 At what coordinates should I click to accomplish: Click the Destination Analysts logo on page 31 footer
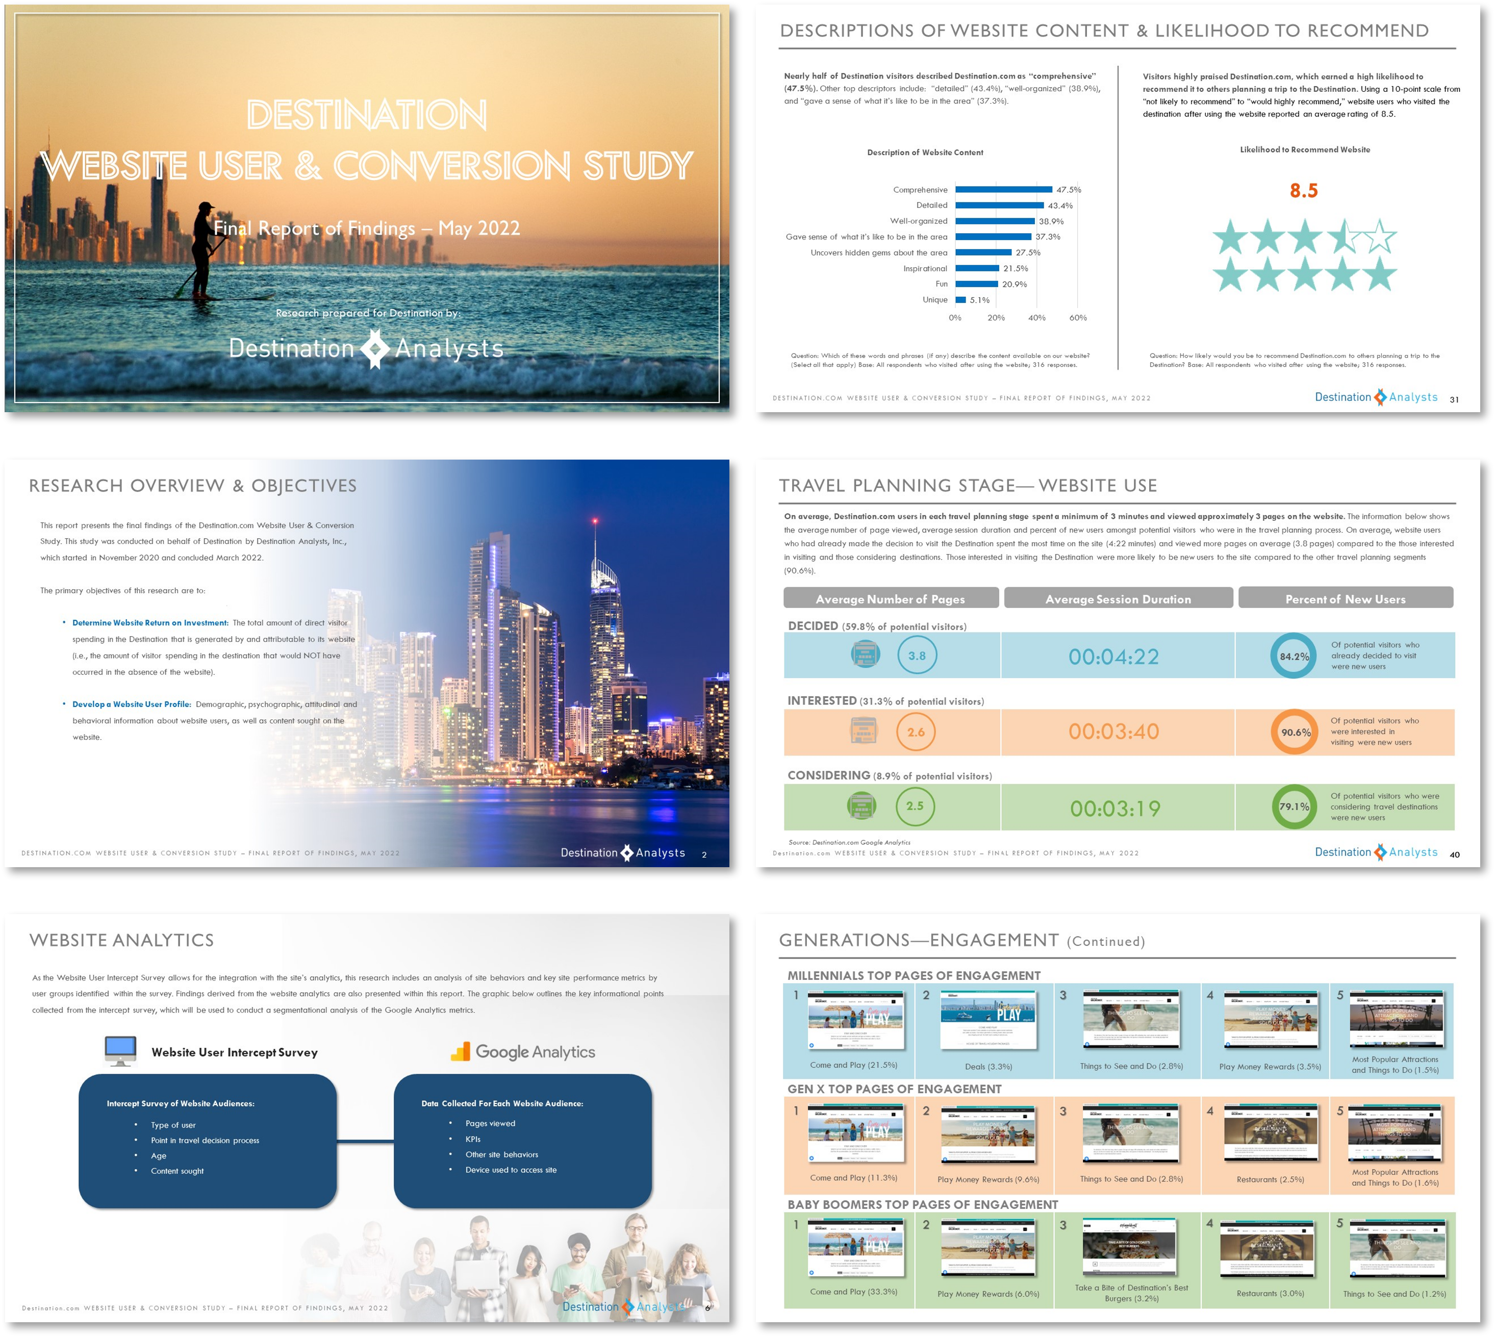pyautogui.click(x=1375, y=397)
